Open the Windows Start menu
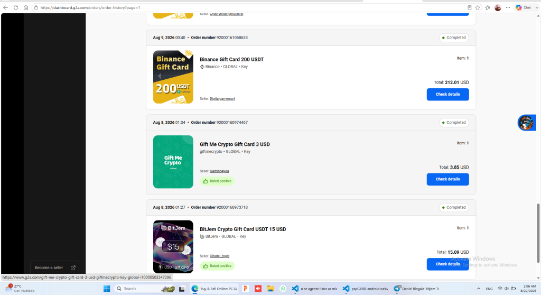The width and height of the screenshot is (541, 295). [107, 289]
